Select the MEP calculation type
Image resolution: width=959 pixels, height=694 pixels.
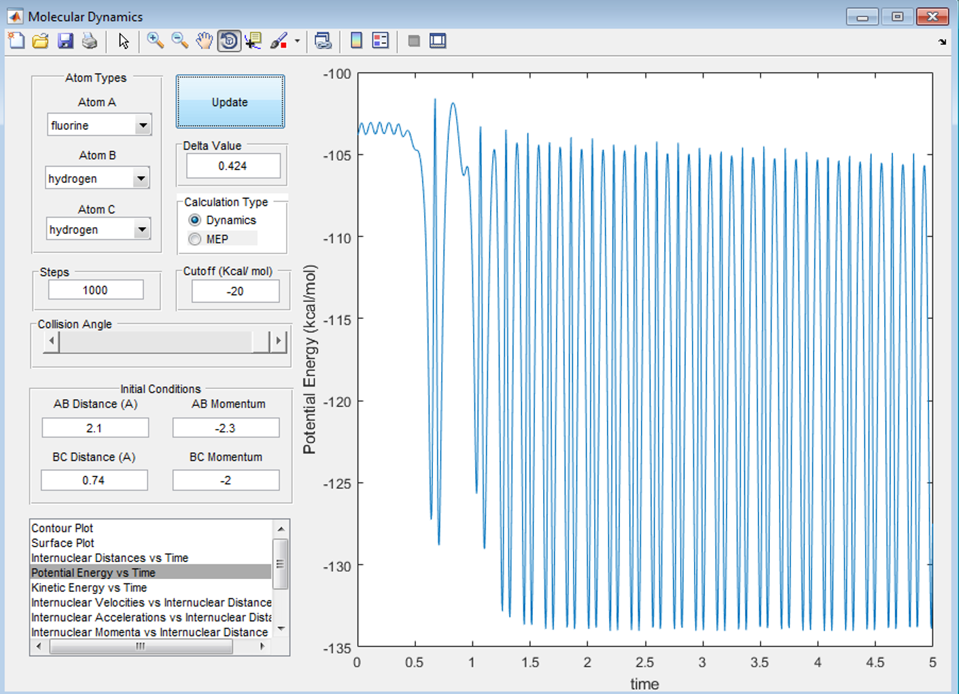[x=196, y=239]
